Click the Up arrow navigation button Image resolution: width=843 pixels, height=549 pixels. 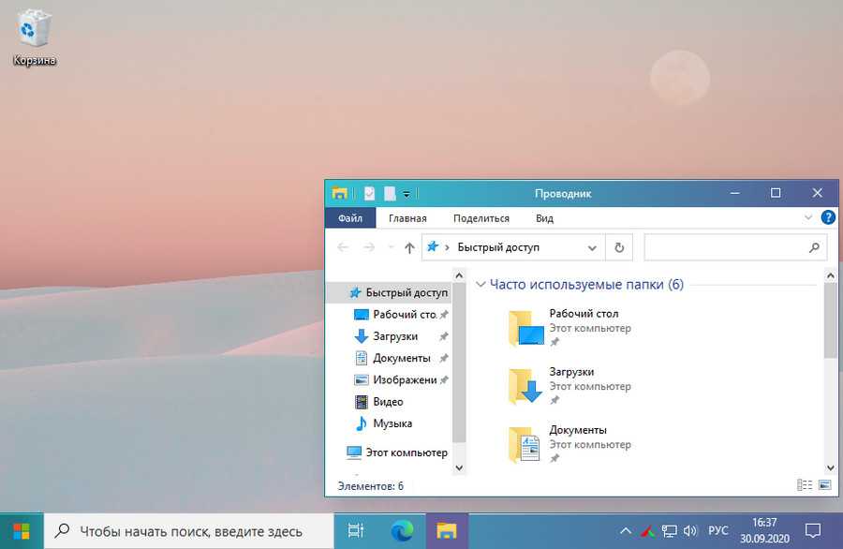409,248
